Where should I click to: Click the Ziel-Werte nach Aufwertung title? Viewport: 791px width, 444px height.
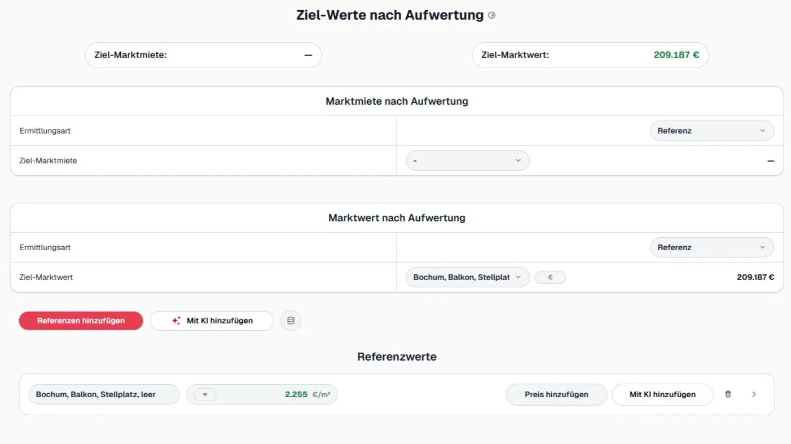coord(390,15)
